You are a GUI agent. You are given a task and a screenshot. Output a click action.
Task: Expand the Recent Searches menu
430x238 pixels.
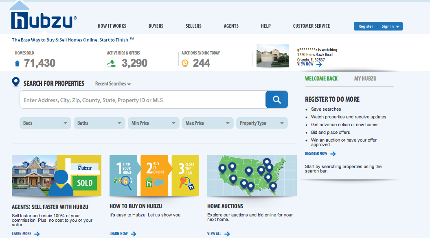pos(112,84)
